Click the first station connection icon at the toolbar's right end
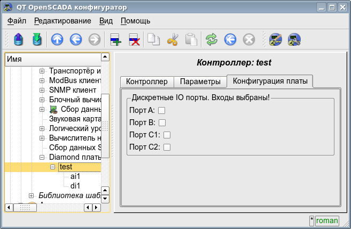This screenshot has width=351, height=229. (x=275, y=39)
